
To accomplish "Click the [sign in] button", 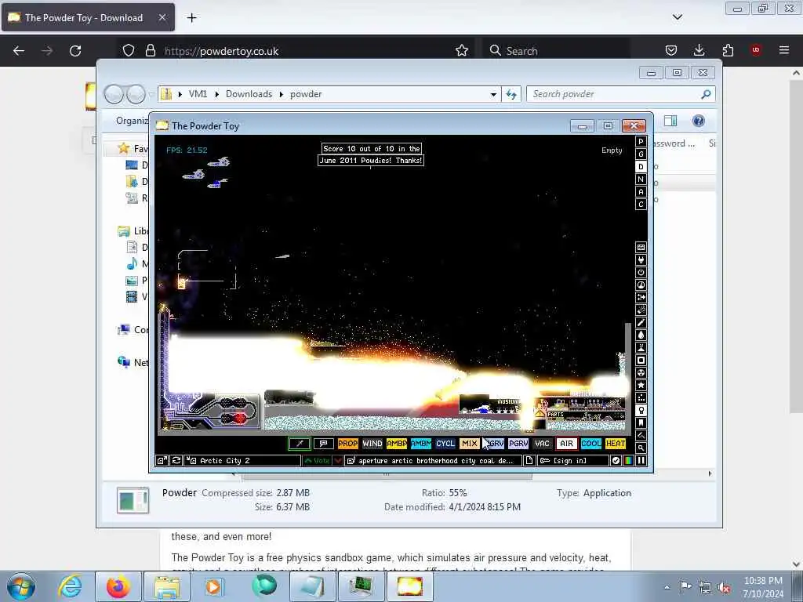I will (x=573, y=461).
